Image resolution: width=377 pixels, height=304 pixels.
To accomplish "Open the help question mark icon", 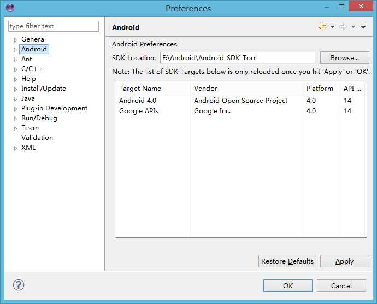I will [19, 285].
